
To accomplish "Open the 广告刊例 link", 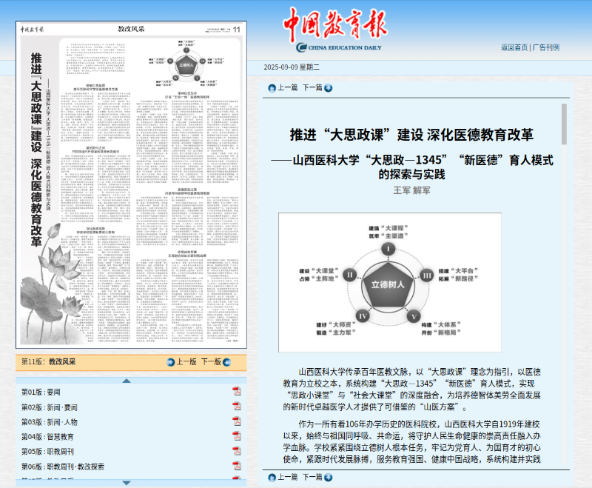I will 545,47.
